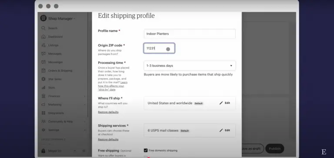Open the Messages envelope icon
This screenshot has height=158, width=334.
[43, 53]
